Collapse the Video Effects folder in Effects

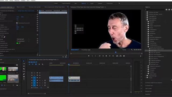[x=146, y=20]
